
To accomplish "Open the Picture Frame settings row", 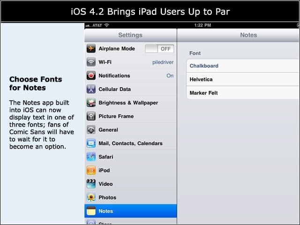I will tap(130, 116).
